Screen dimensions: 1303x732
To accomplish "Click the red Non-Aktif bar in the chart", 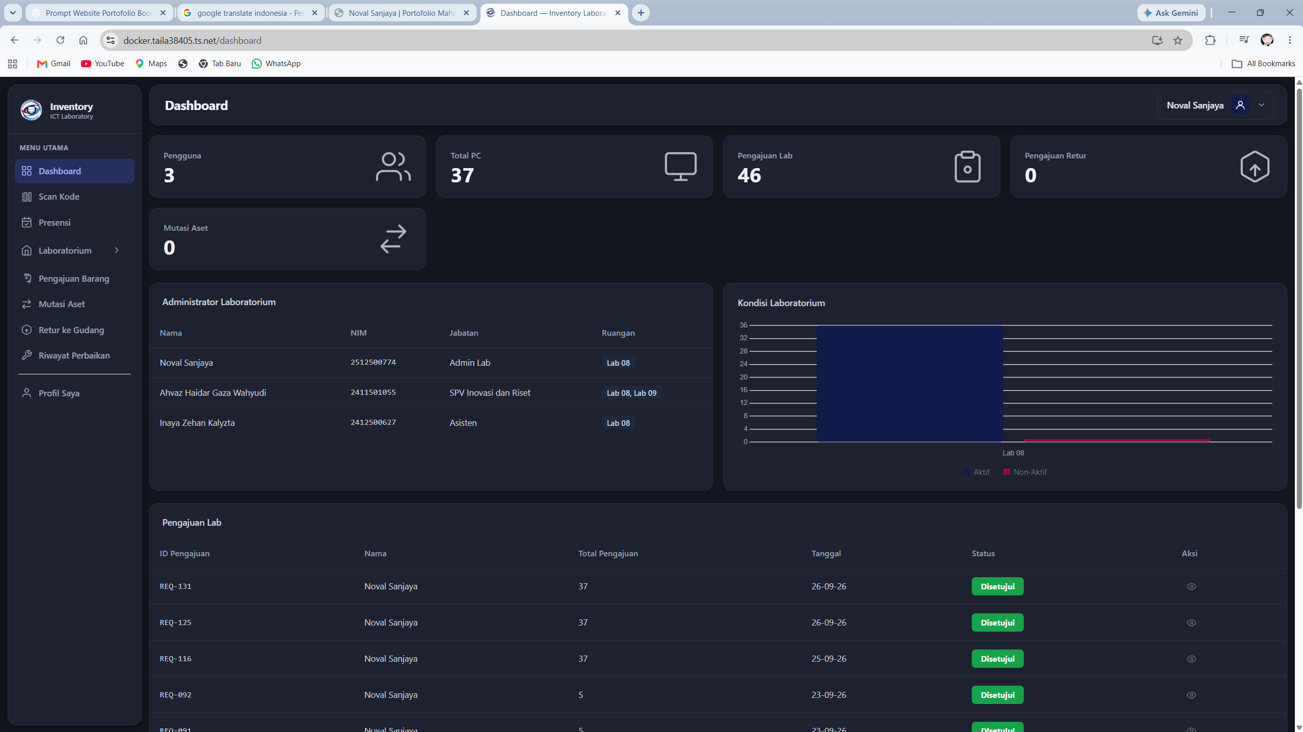I will [x=1116, y=440].
